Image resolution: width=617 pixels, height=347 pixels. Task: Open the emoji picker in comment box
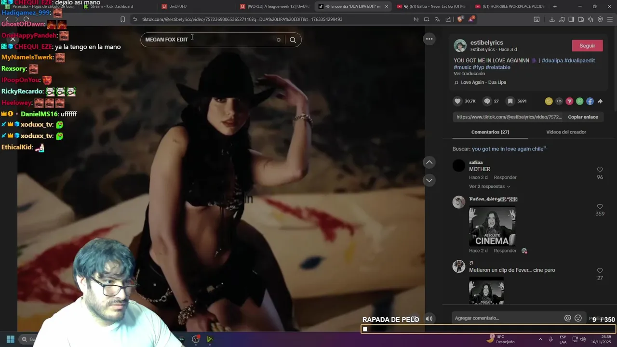click(x=578, y=318)
